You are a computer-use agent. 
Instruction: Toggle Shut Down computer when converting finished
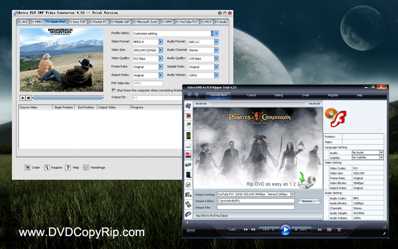coord(113,90)
